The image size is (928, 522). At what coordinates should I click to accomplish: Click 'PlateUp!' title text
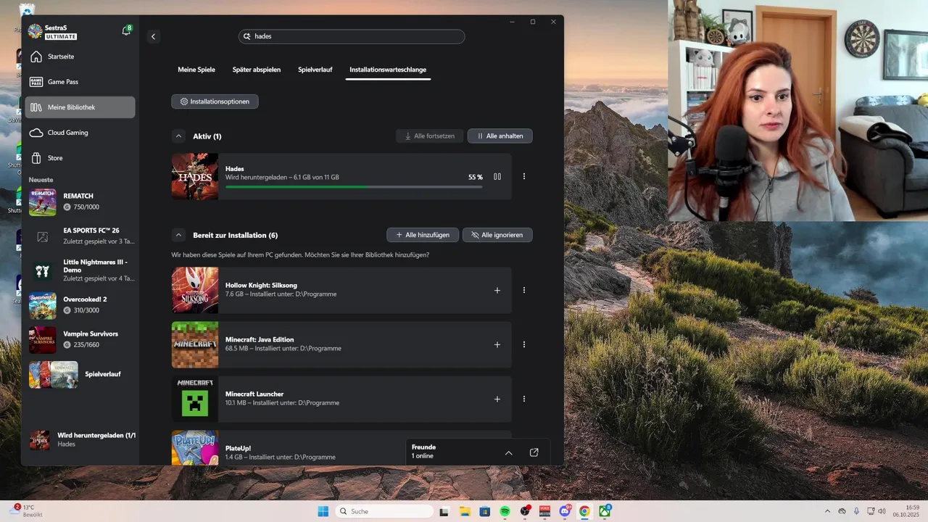click(x=238, y=448)
